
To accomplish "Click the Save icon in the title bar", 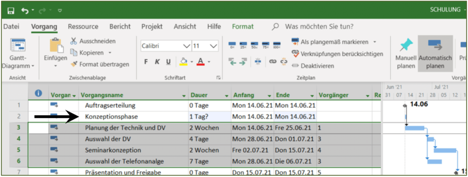I will [11, 11].
